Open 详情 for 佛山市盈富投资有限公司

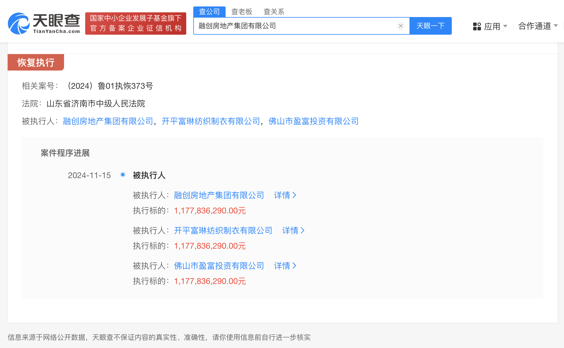click(x=285, y=266)
